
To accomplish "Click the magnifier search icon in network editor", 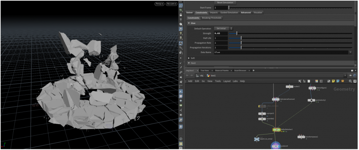I will click(x=350, y=81).
